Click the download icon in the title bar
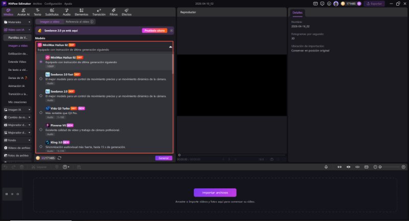409x221 pixels. point(329,4)
